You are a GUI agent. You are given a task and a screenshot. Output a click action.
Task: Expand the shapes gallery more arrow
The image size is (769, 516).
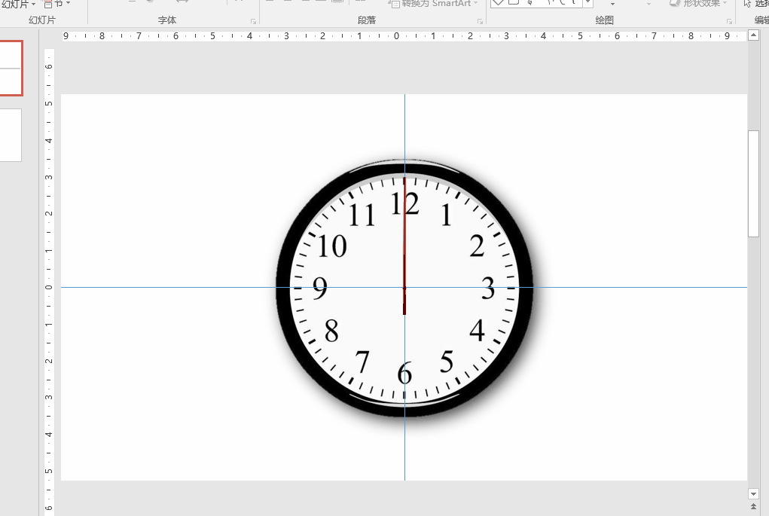click(588, 4)
